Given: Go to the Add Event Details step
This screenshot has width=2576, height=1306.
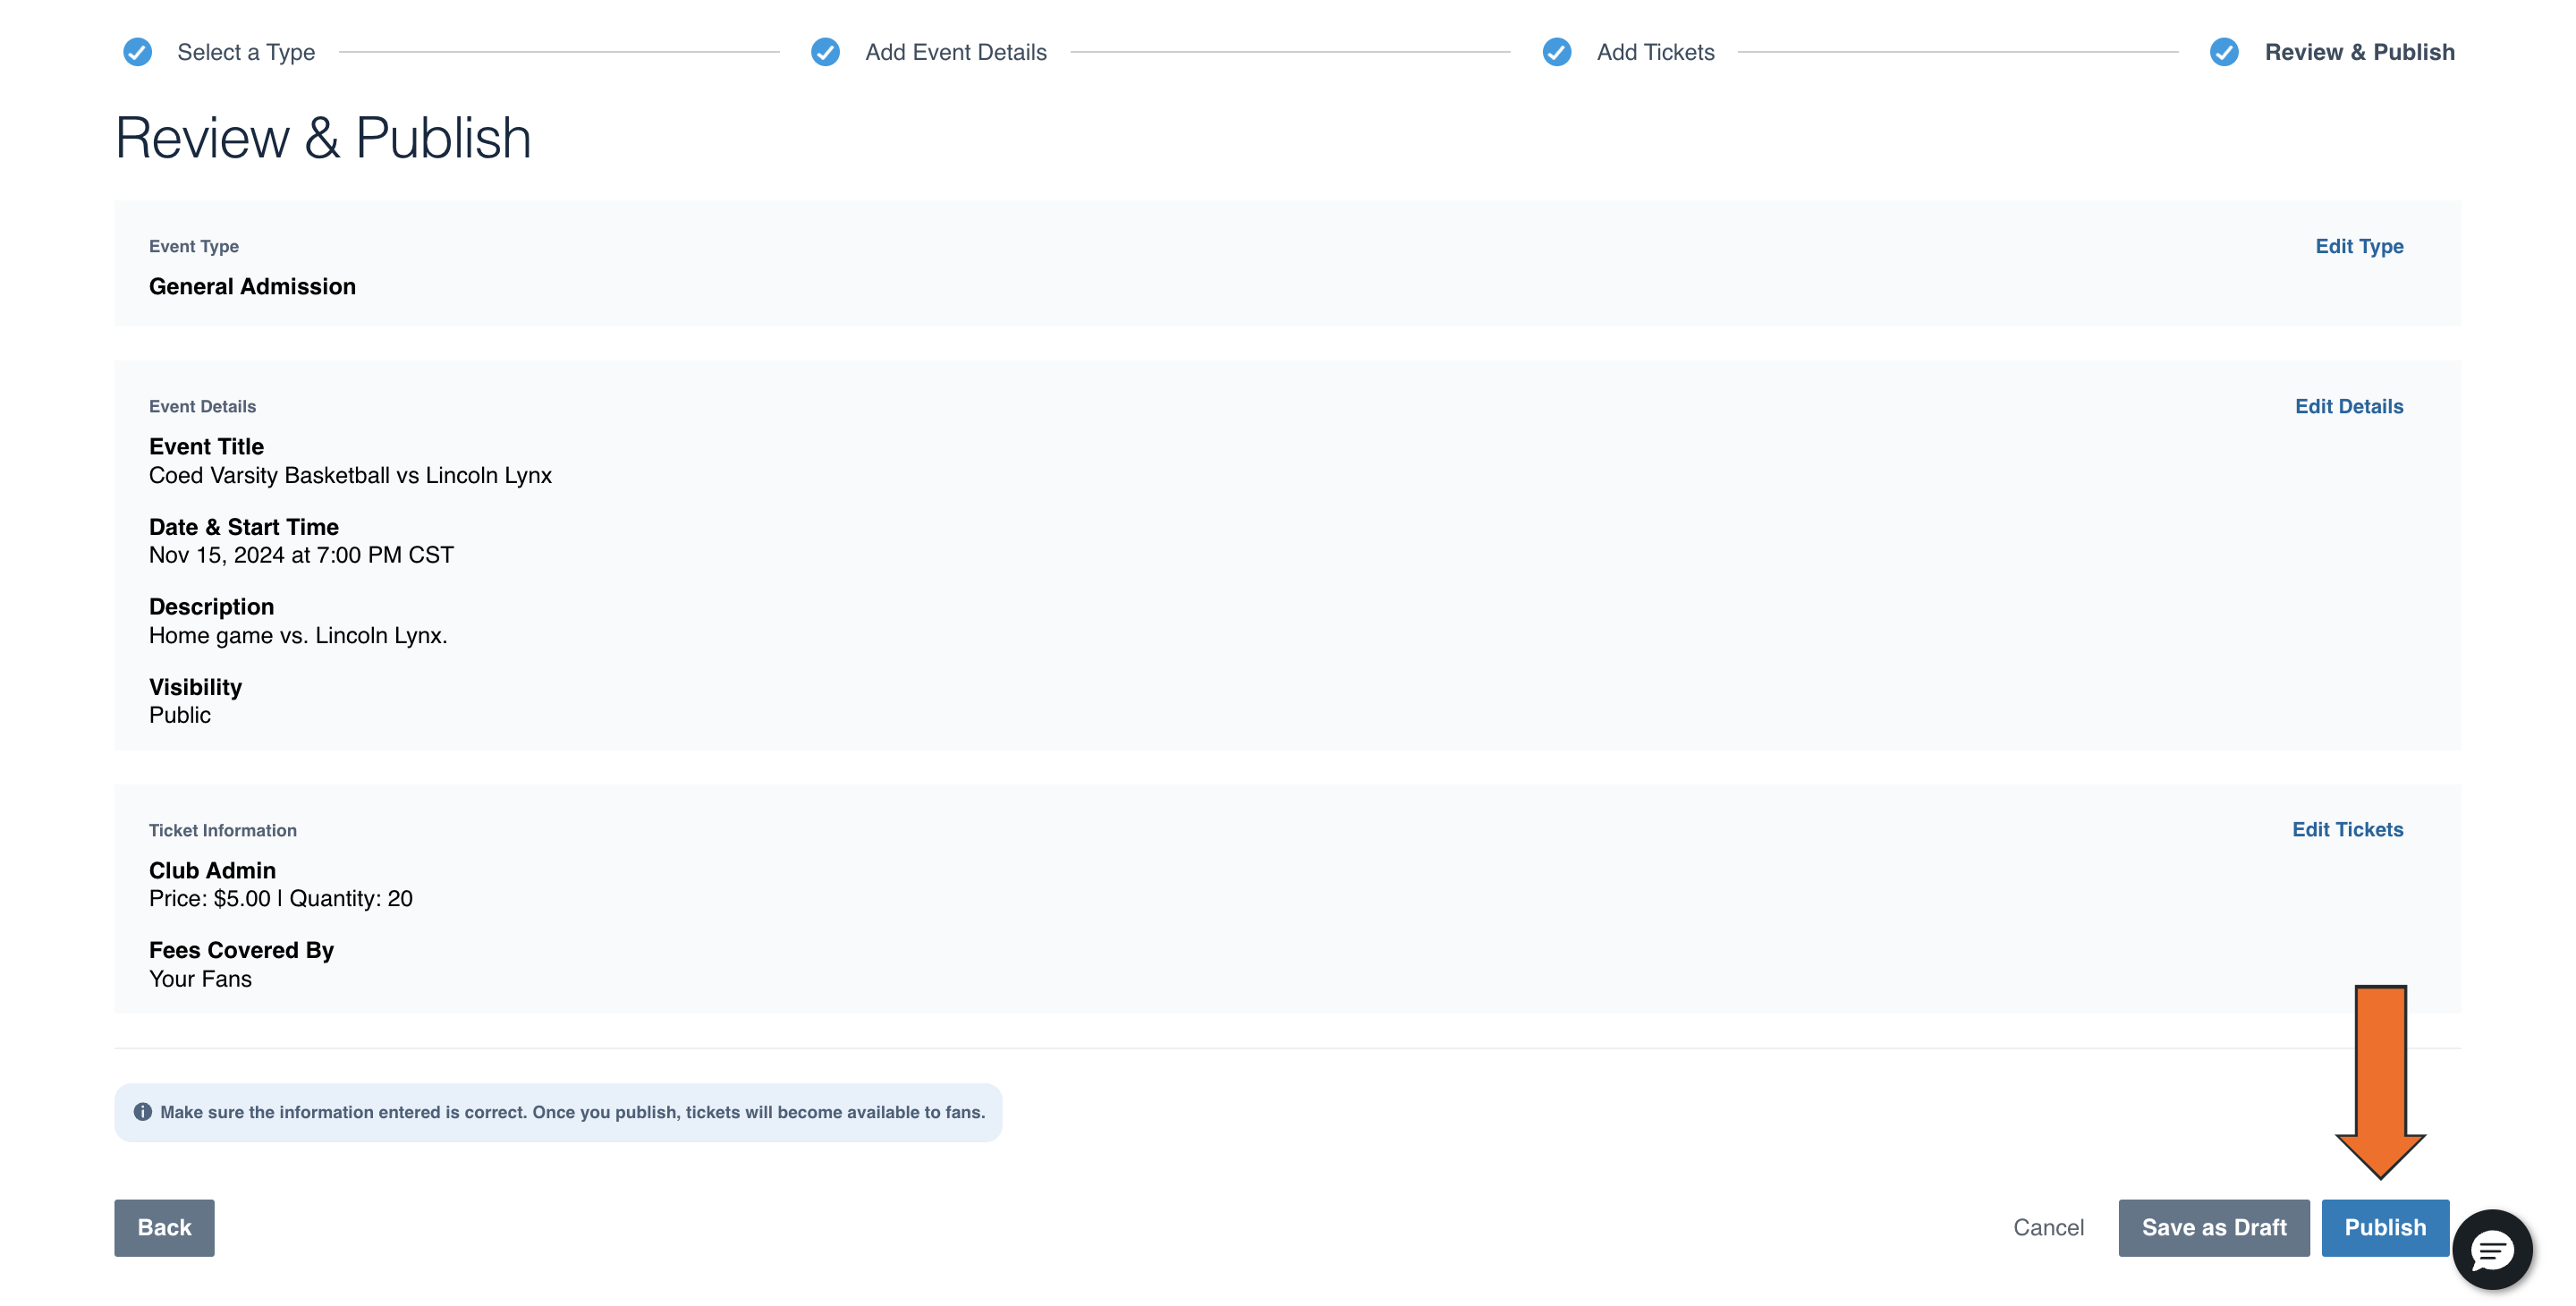Looking at the screenshot, I should (956, 52).
